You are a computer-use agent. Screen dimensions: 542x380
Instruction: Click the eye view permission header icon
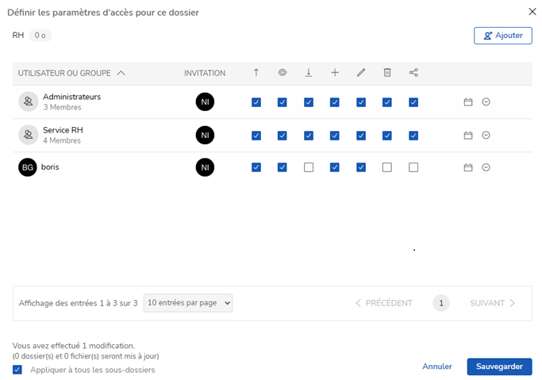[282, 72]
